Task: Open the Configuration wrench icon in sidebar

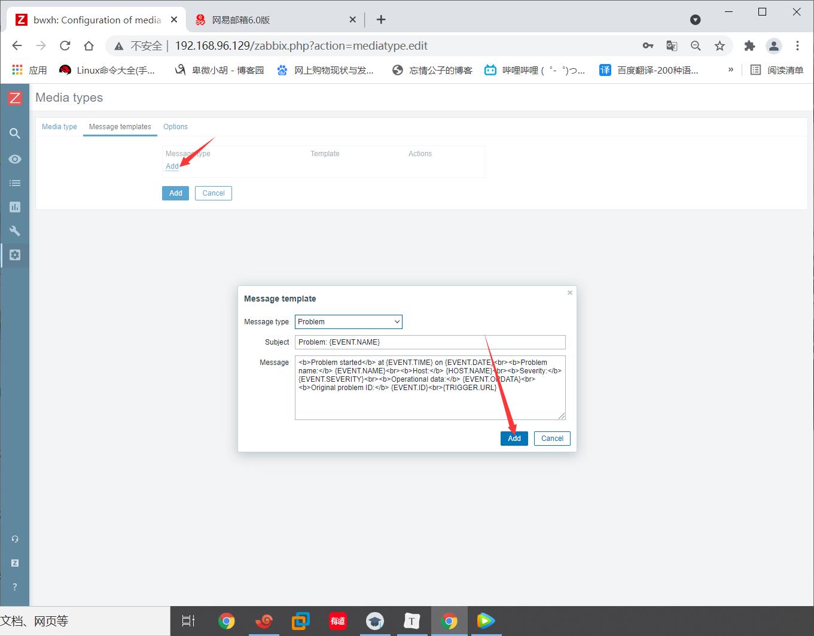Action: pyautogui.click(x=15, y=231)
